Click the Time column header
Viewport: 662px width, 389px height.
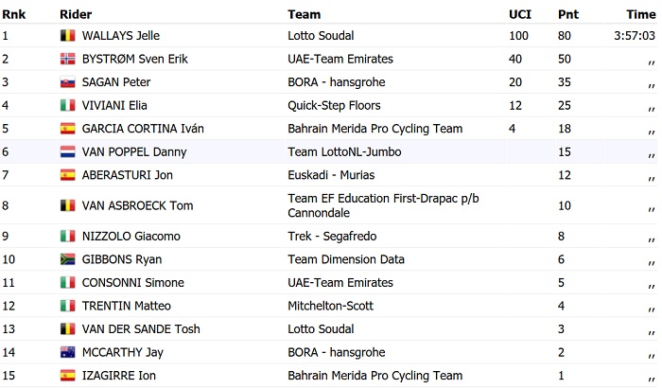pyautogui.click(x=641, y=14)
